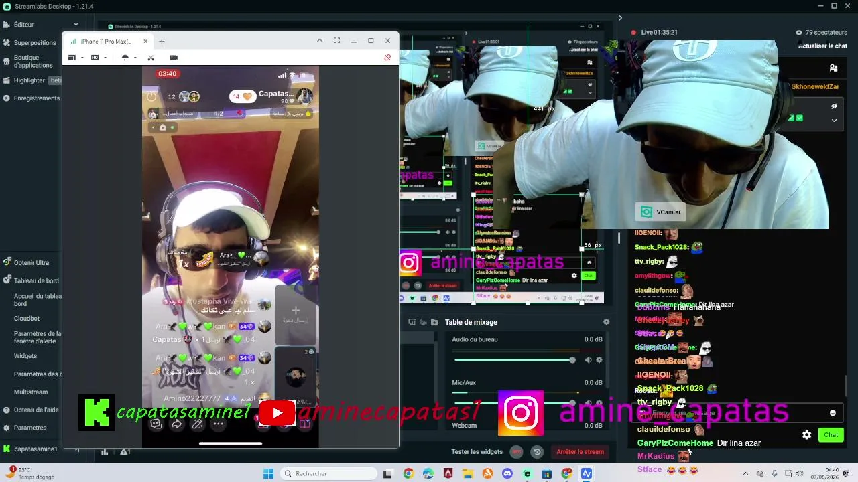Screen dimensions: 858x482
Task: Open the three-dots more menu in phone live
Action: [x=219, y=424]
